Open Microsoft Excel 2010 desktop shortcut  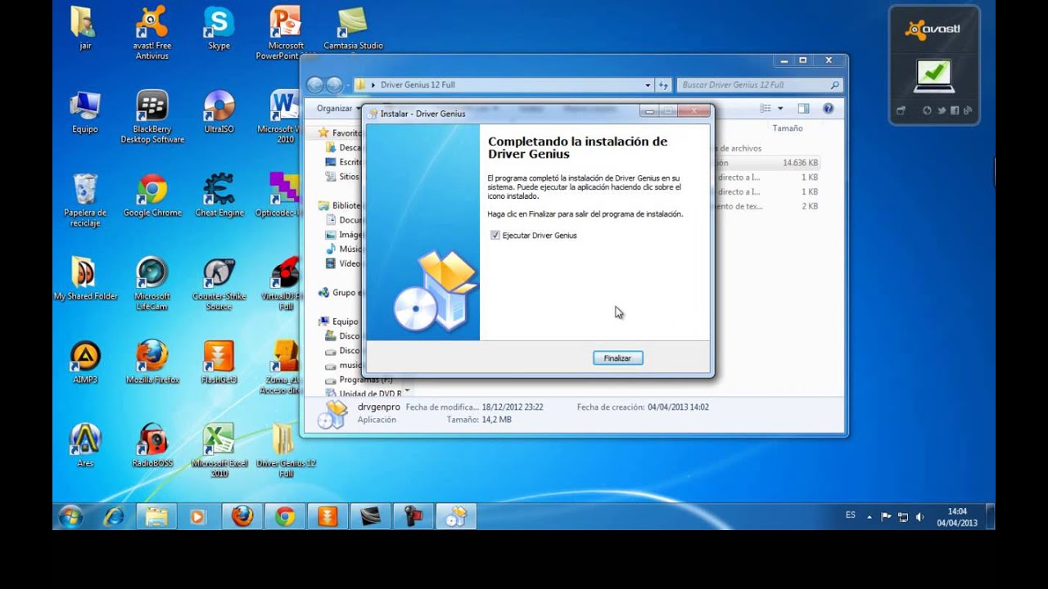(x=219, y=451)
